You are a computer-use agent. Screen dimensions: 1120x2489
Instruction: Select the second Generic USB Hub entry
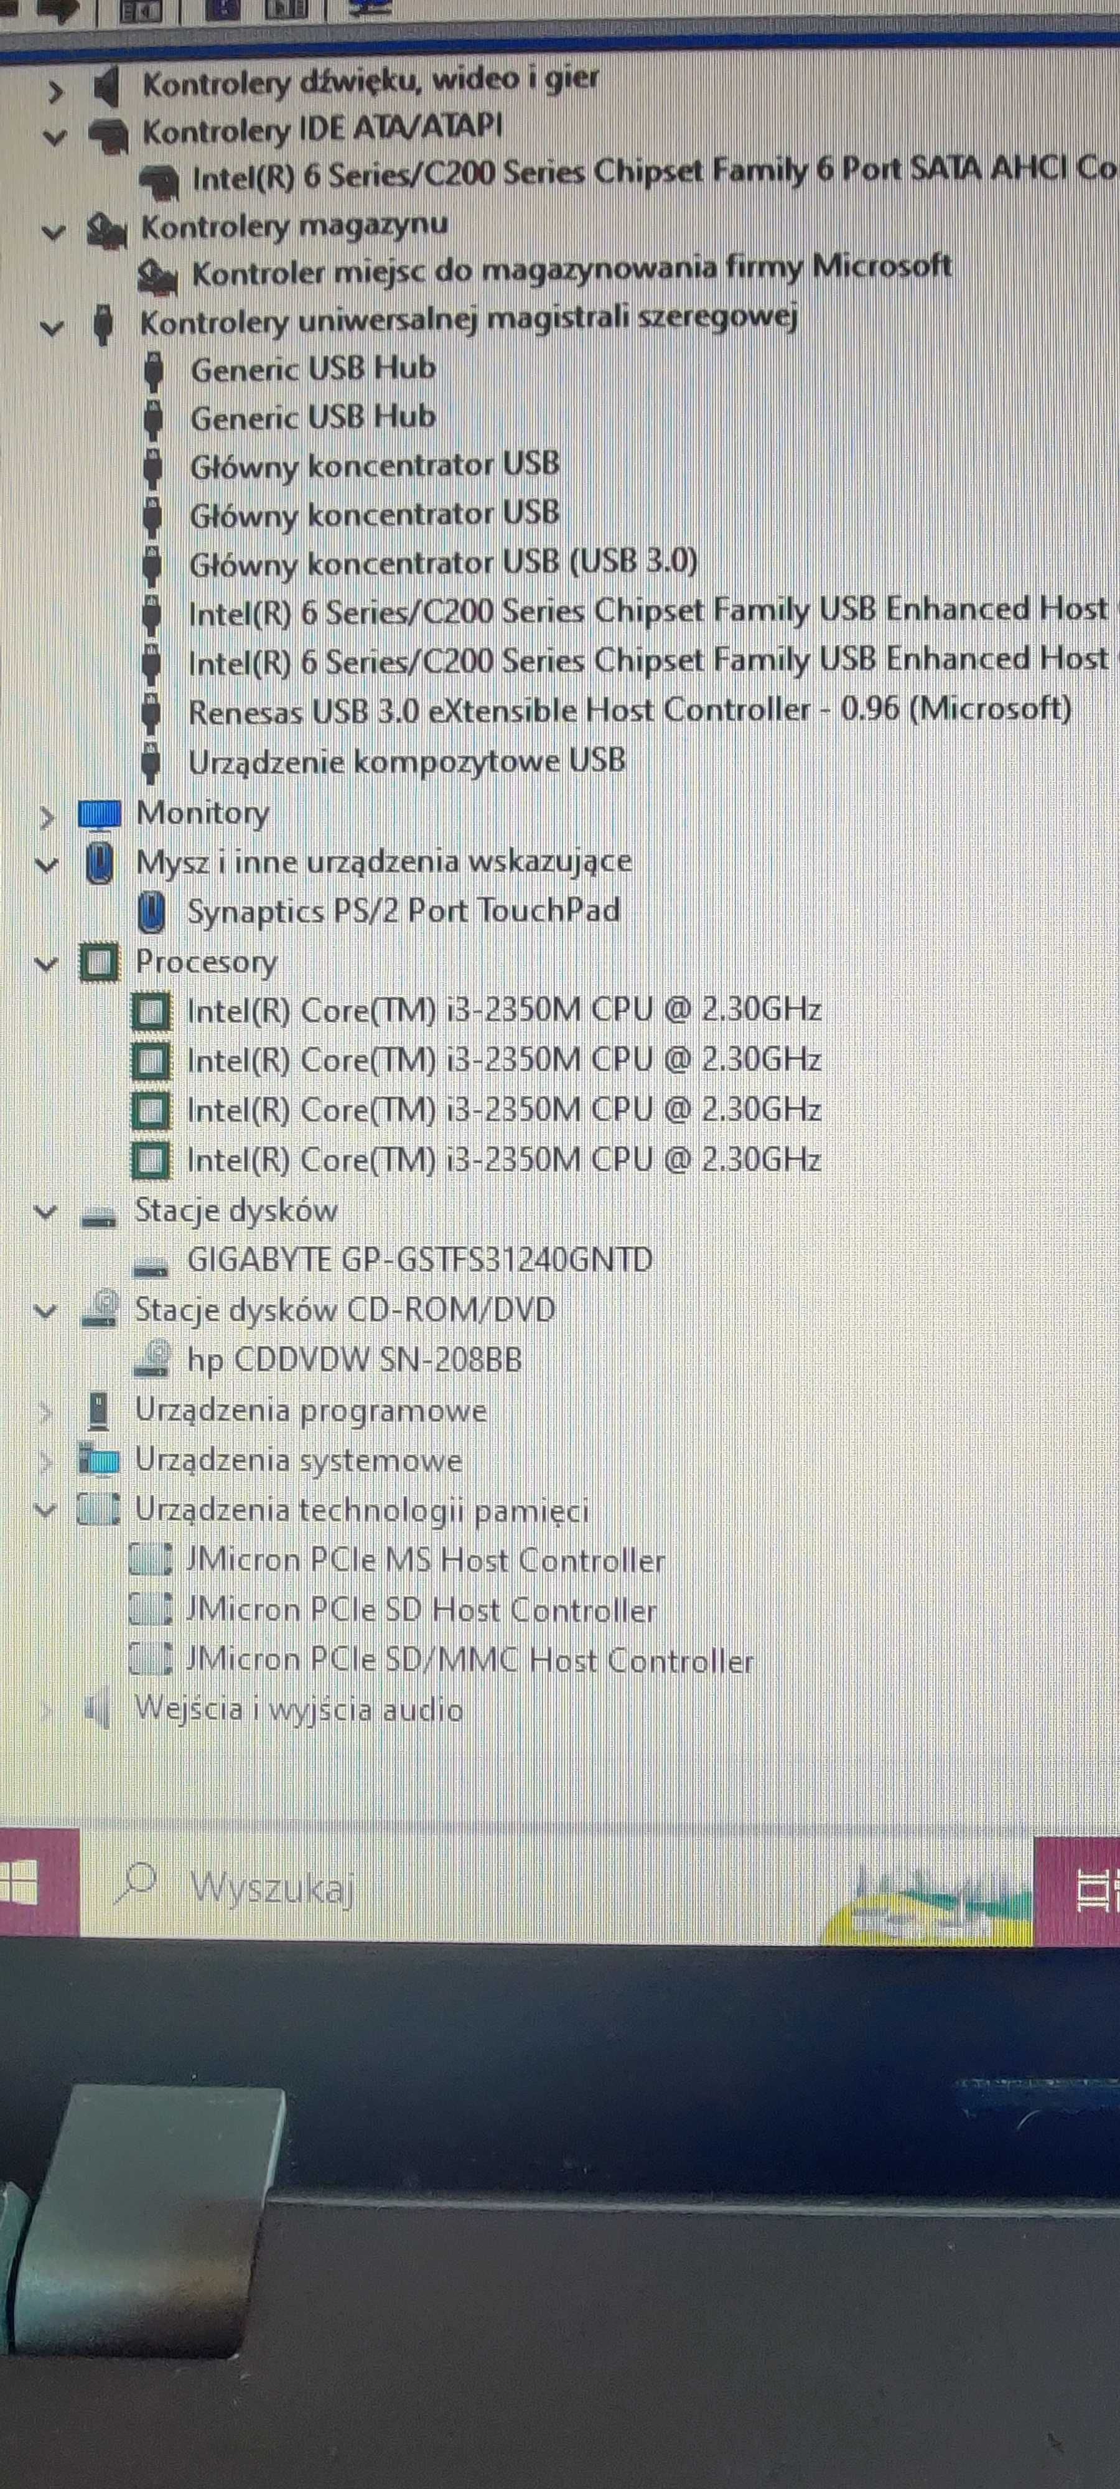[313, 418]
